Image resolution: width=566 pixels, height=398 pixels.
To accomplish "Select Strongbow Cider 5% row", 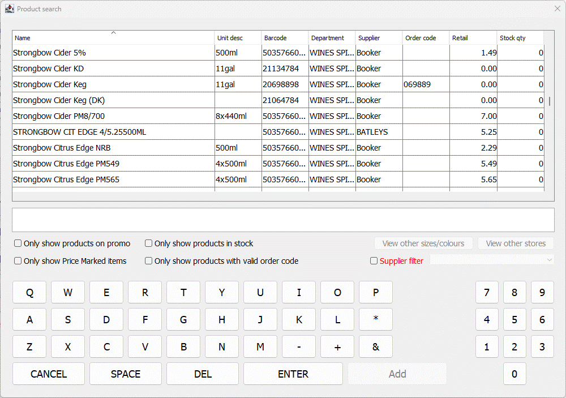I will 278,53.
